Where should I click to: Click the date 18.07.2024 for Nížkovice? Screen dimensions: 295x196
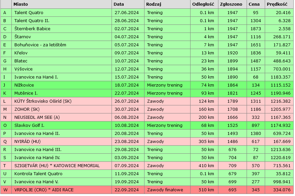point(126,85)
